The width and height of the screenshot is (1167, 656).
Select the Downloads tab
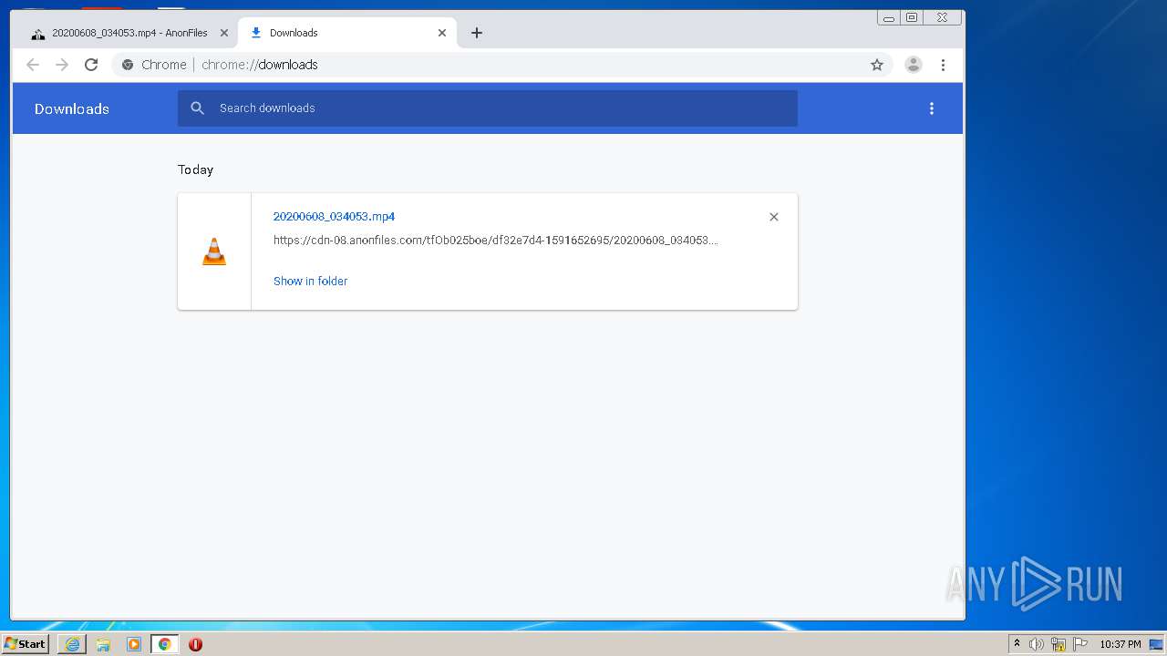click(346, 33)
